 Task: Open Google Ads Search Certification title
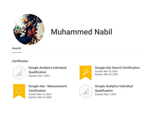(117, 68)
